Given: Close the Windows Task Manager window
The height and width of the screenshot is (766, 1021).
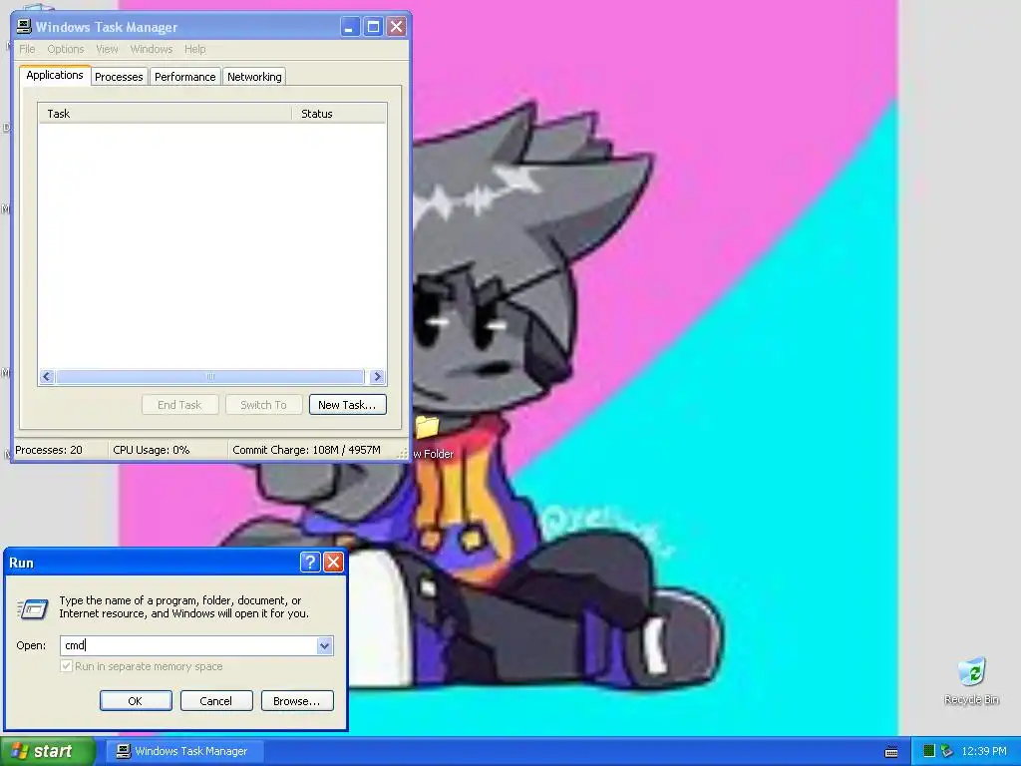Looking at the screenshot, I should coord(396,27).
